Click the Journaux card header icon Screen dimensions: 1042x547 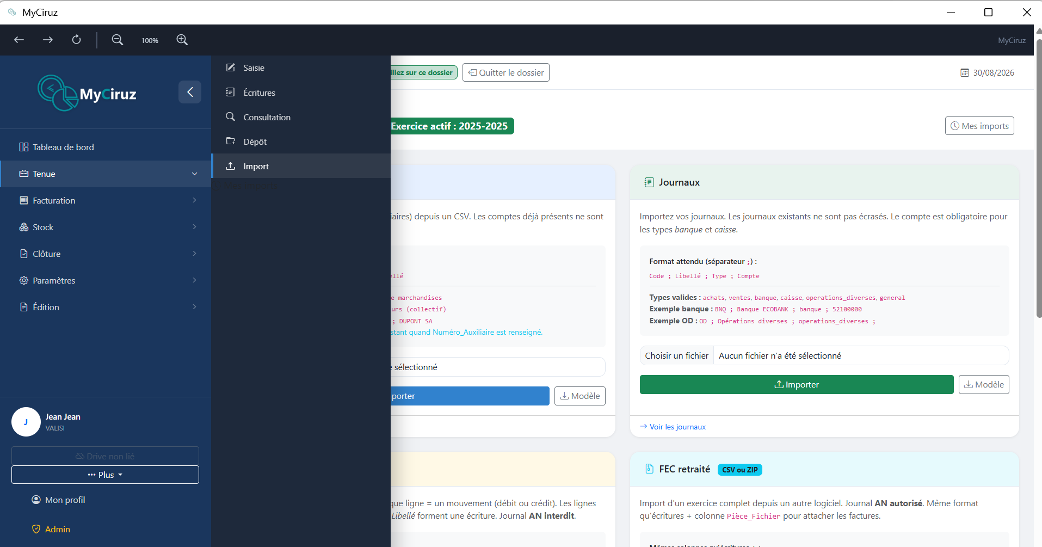tap(649, 182)
